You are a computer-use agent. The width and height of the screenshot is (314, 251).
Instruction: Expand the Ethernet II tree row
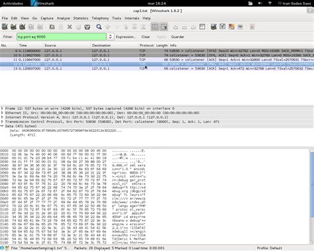tap(2, 113)
